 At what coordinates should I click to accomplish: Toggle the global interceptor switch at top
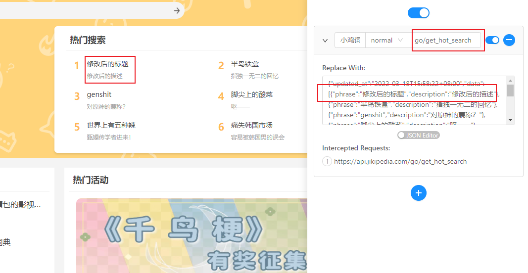(418, 13)
